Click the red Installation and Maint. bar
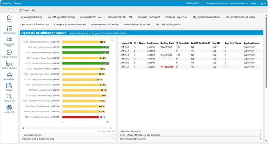Screen dimensions: 268x144 coord(80,117)
